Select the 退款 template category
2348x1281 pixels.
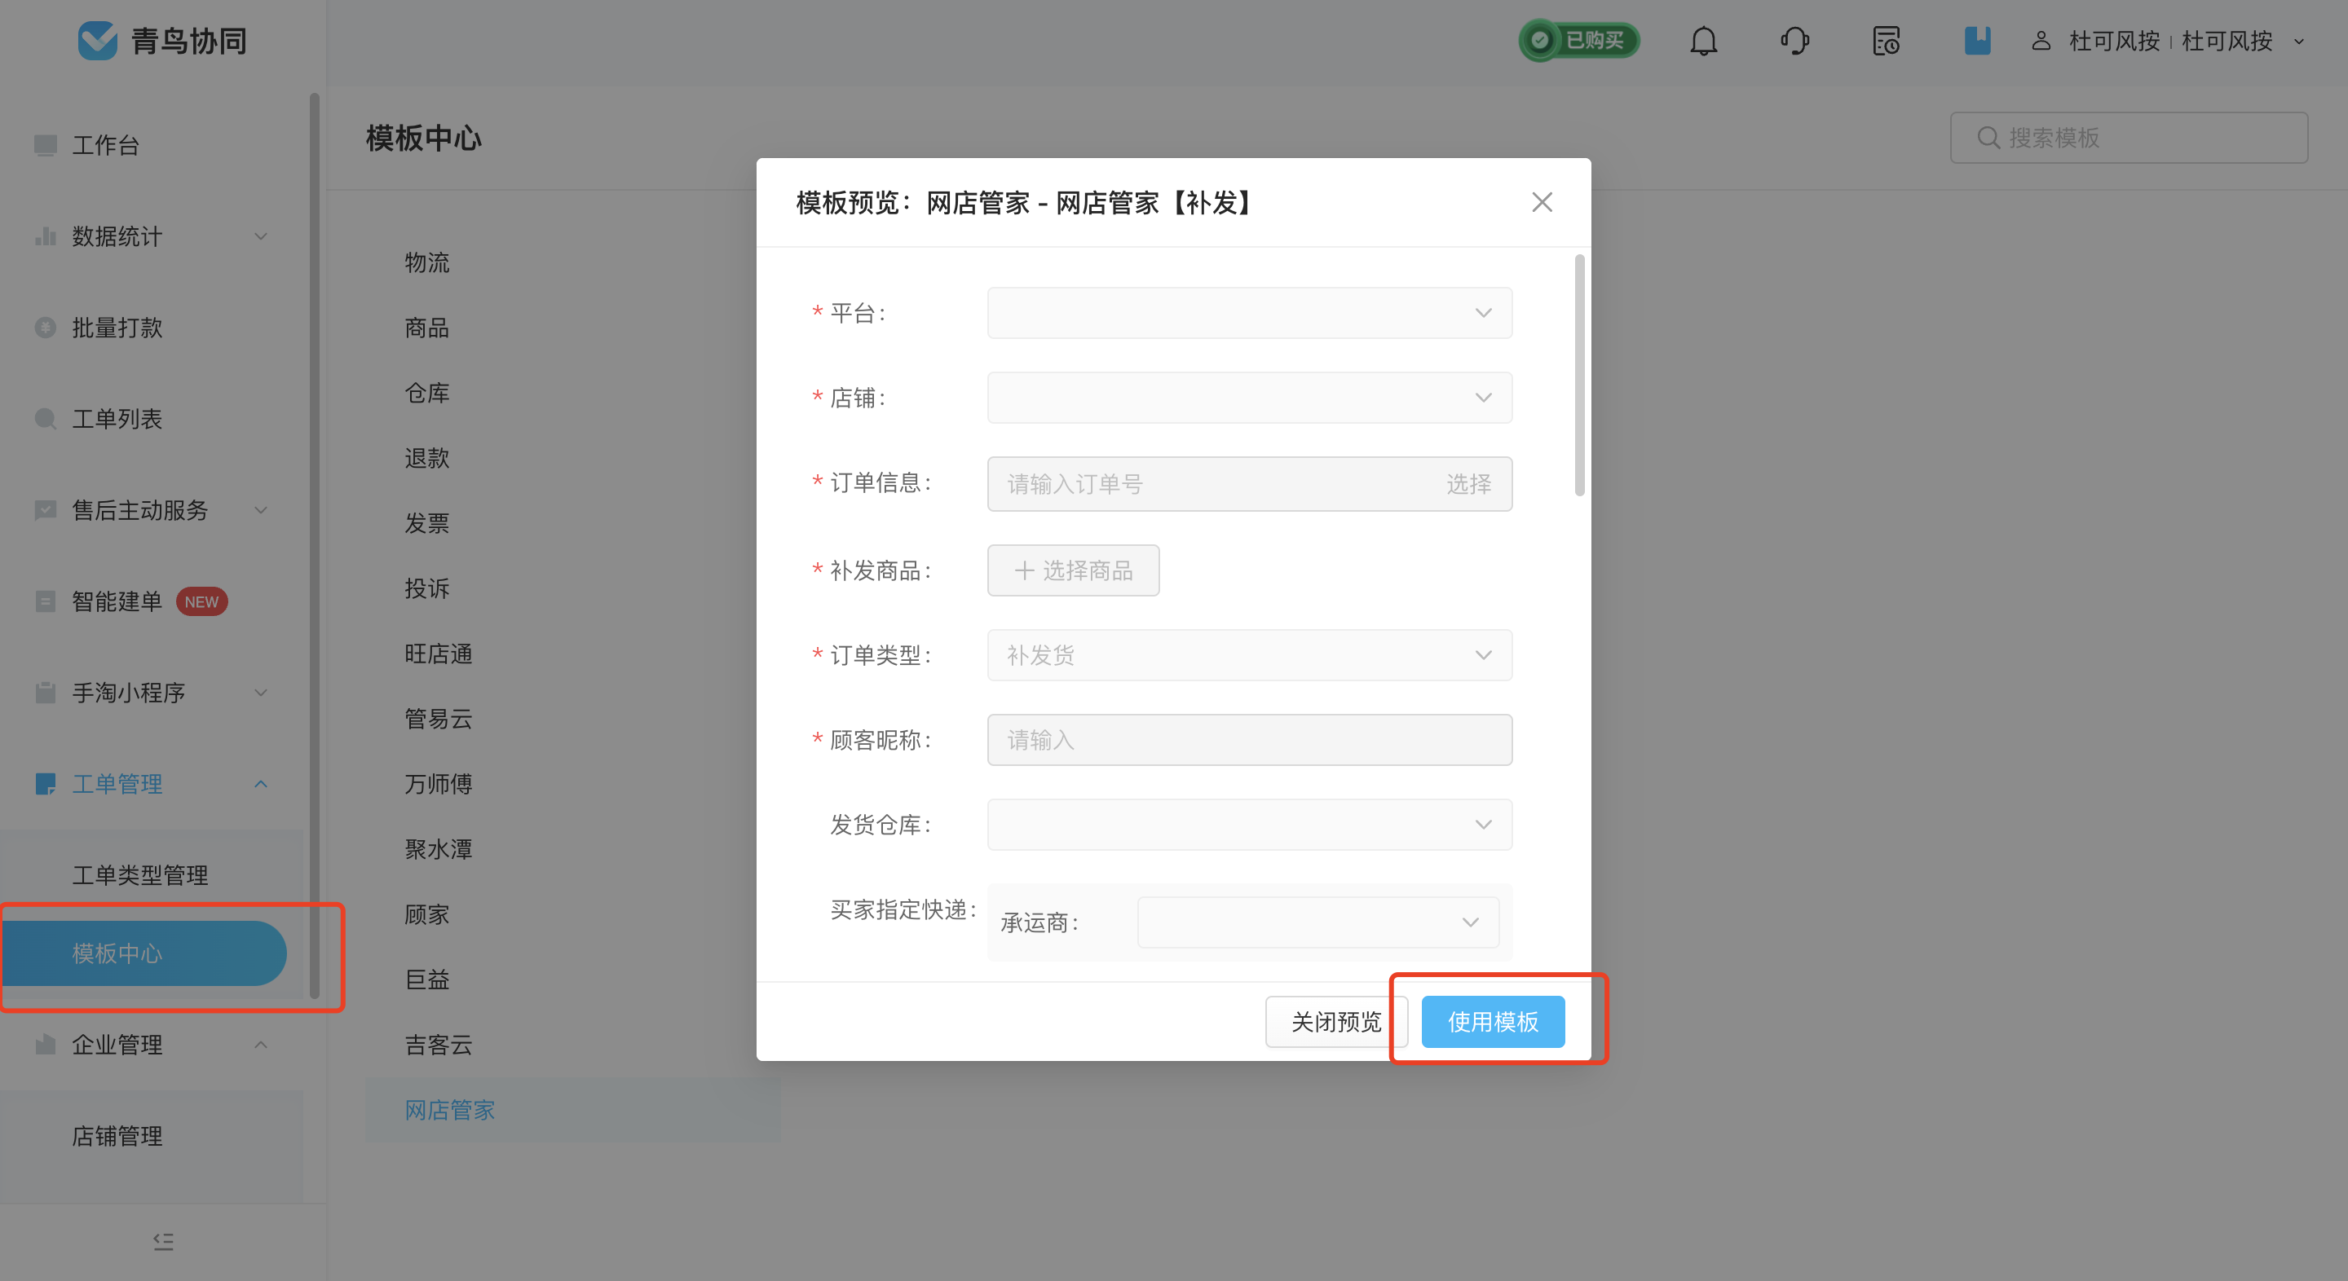pos(426,457)
